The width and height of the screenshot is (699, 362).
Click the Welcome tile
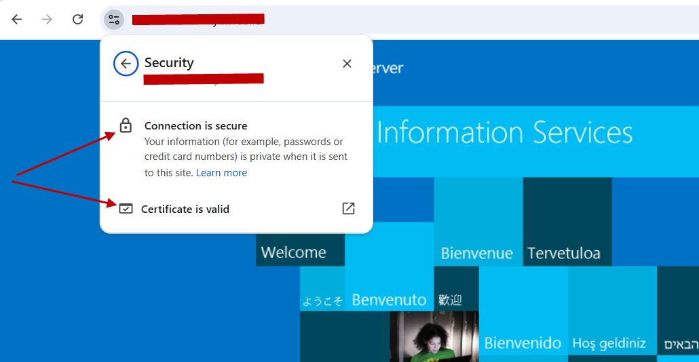click(x=300, y=250)
